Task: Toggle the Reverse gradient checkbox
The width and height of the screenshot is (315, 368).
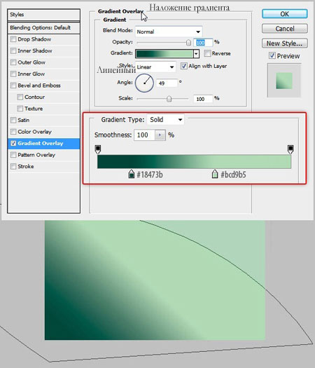Action: (207, 53)
